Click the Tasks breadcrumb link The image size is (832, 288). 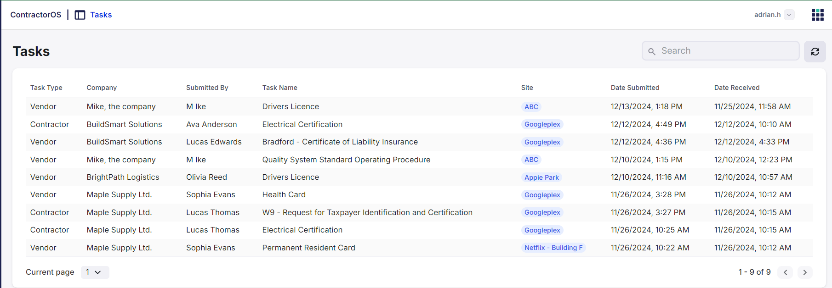click(x=101, y=15)
